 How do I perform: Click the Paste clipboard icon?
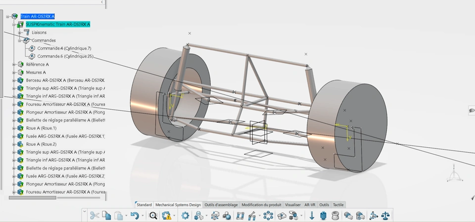pyautogui.click(x=118, y=216)
